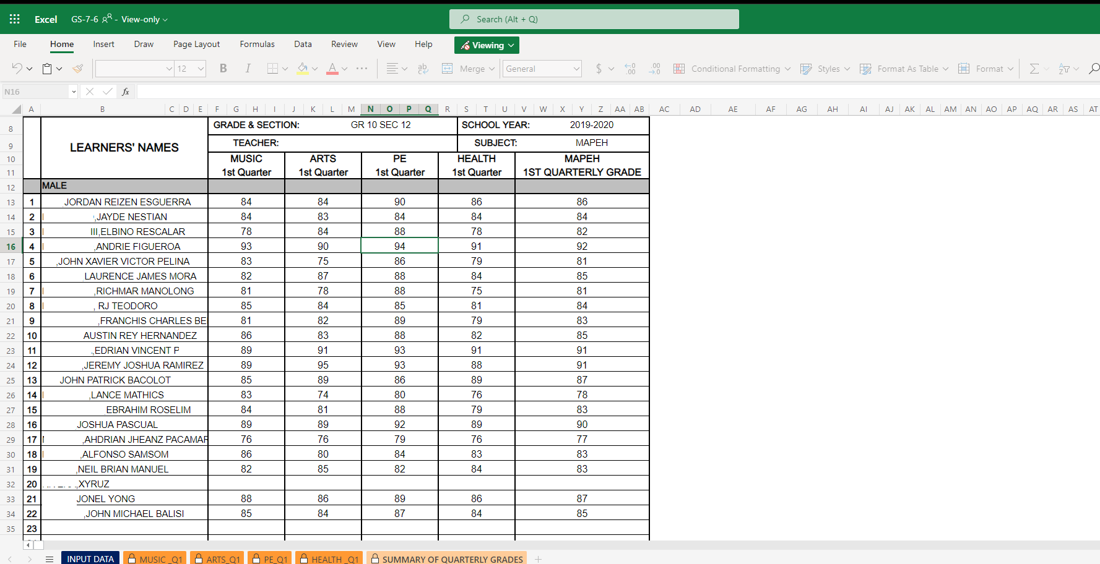1100x564 pixels.
Task: Click the Fill Color bucket icon
Action: (x=303, y=69)
